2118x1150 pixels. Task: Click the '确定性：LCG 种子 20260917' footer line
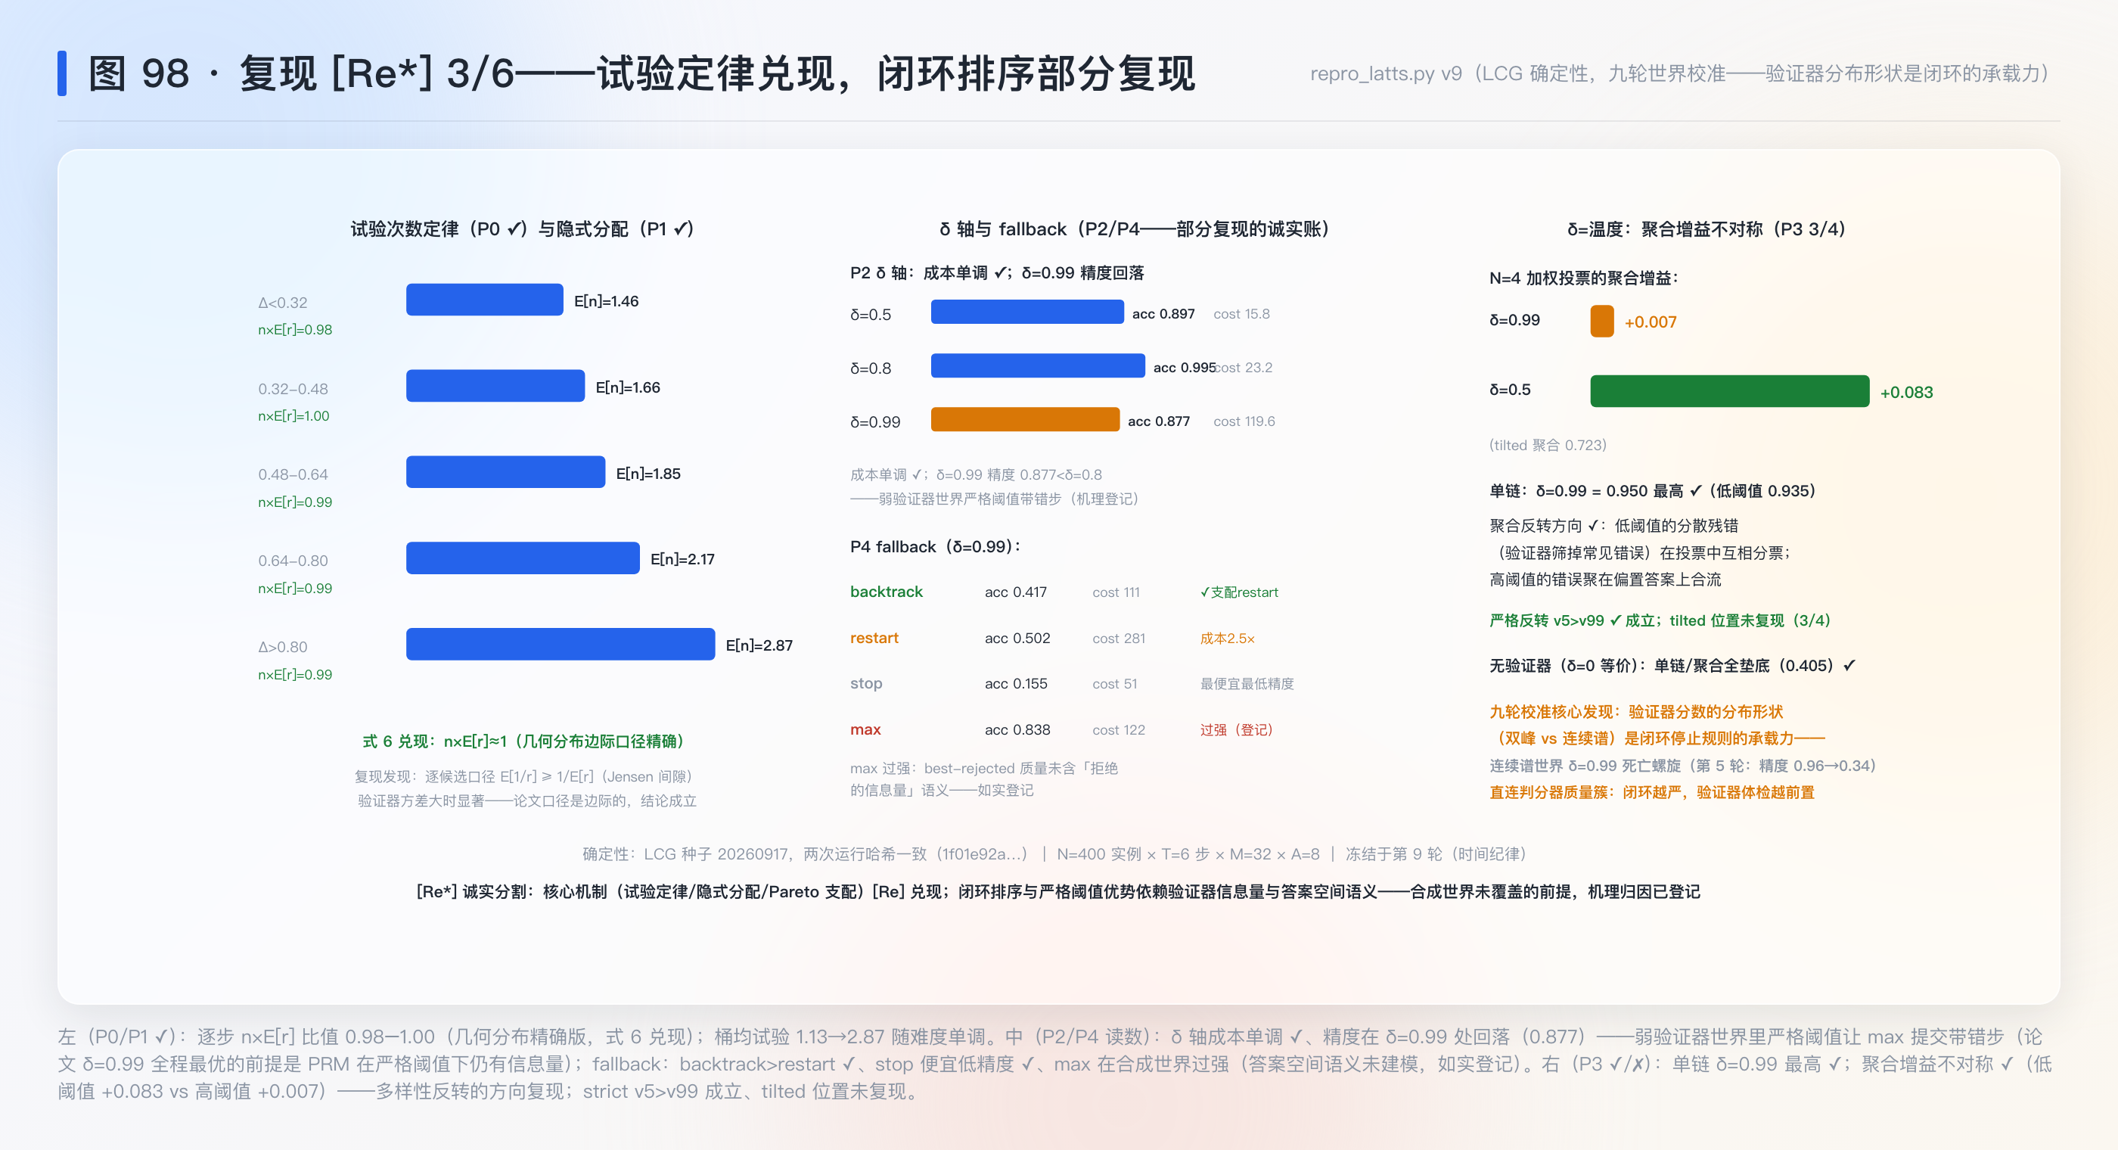click(x=1054, y=855)
